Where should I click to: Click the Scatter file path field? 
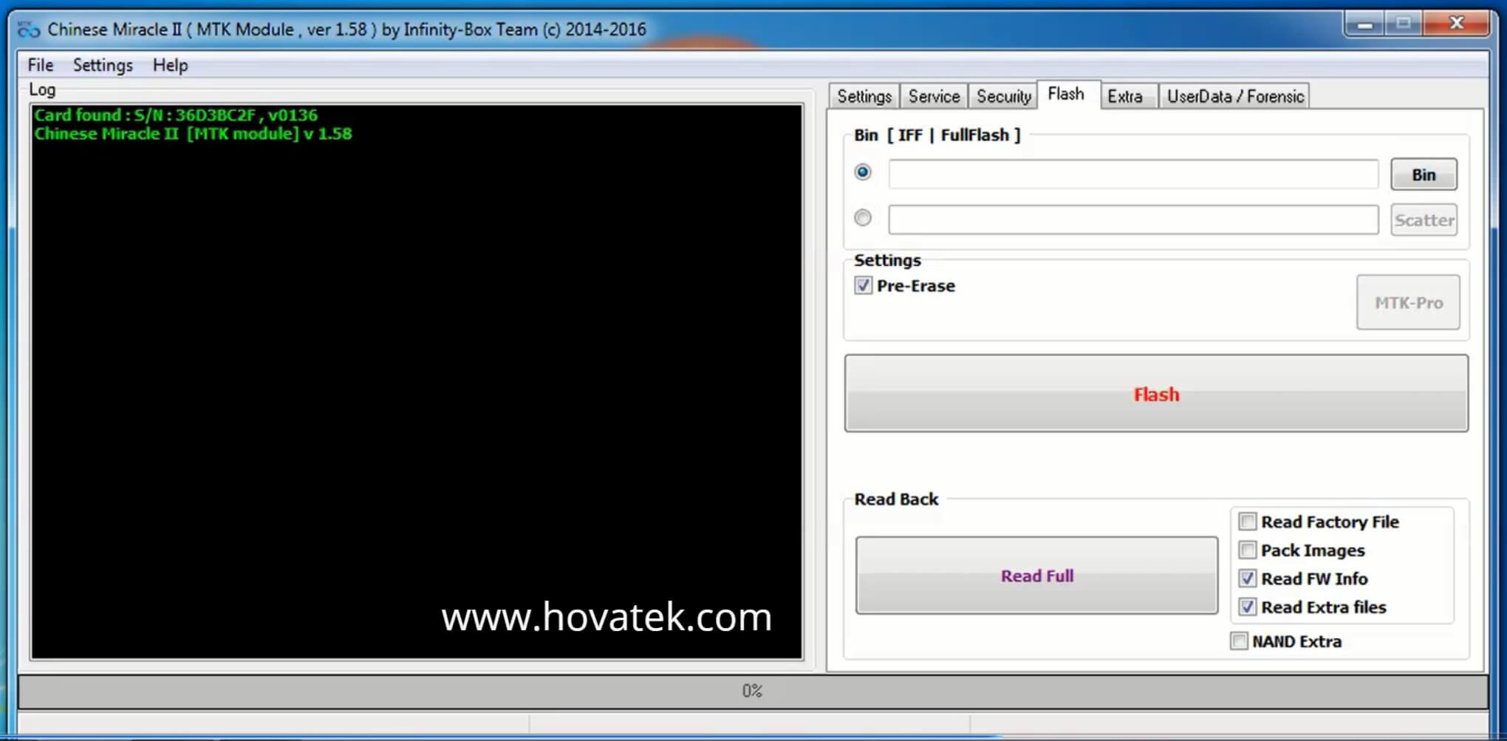[x=1133, y=220]
